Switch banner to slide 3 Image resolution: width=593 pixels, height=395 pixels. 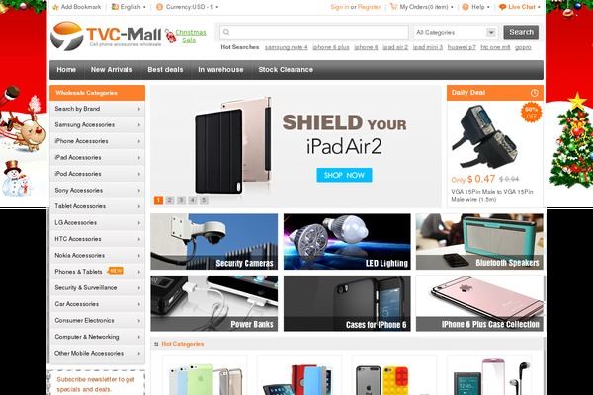coord(181,200)
